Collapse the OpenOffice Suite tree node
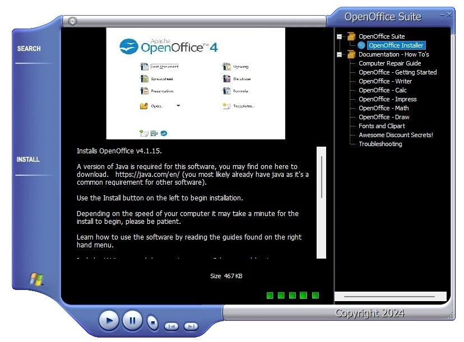 pyautogui.click(x=339, y=36)
